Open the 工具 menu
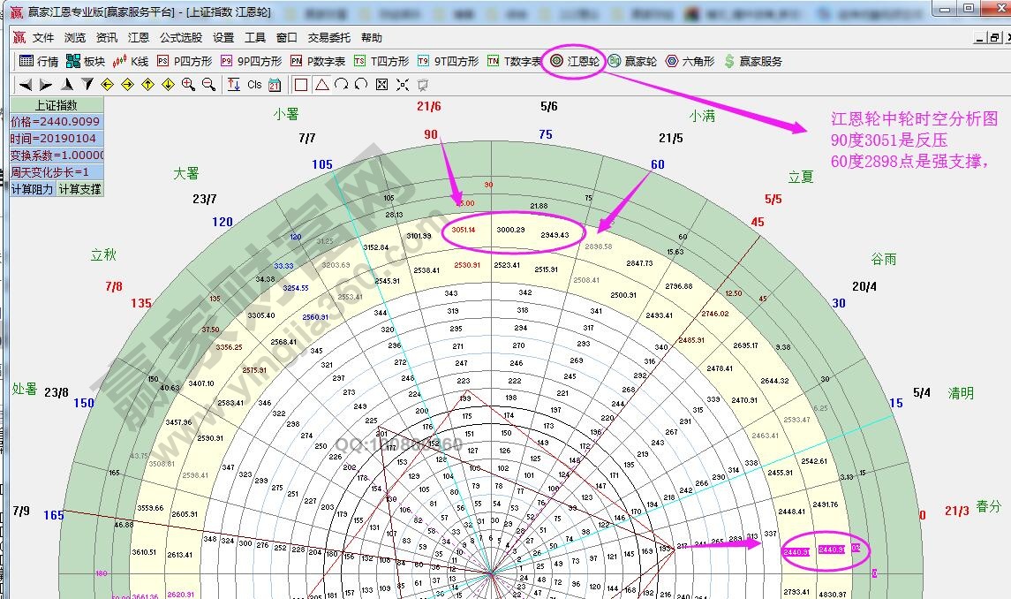 255,38
